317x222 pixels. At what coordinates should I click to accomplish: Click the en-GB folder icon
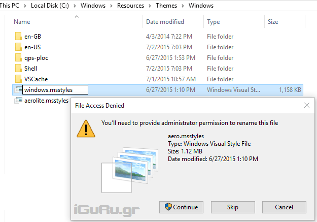(x=18, y=37)
